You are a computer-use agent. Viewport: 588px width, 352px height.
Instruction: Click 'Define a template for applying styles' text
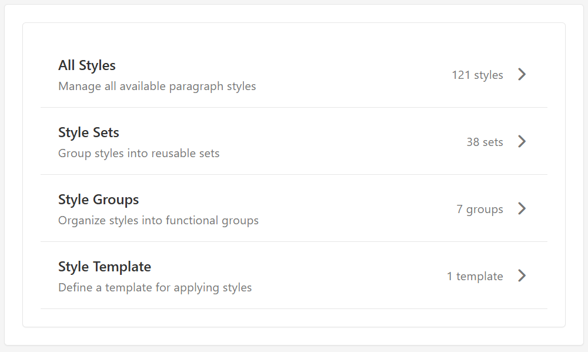(x=155, y=287)
